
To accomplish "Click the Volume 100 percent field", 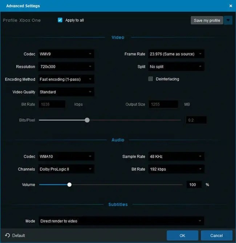I will [x=194, y=185].
